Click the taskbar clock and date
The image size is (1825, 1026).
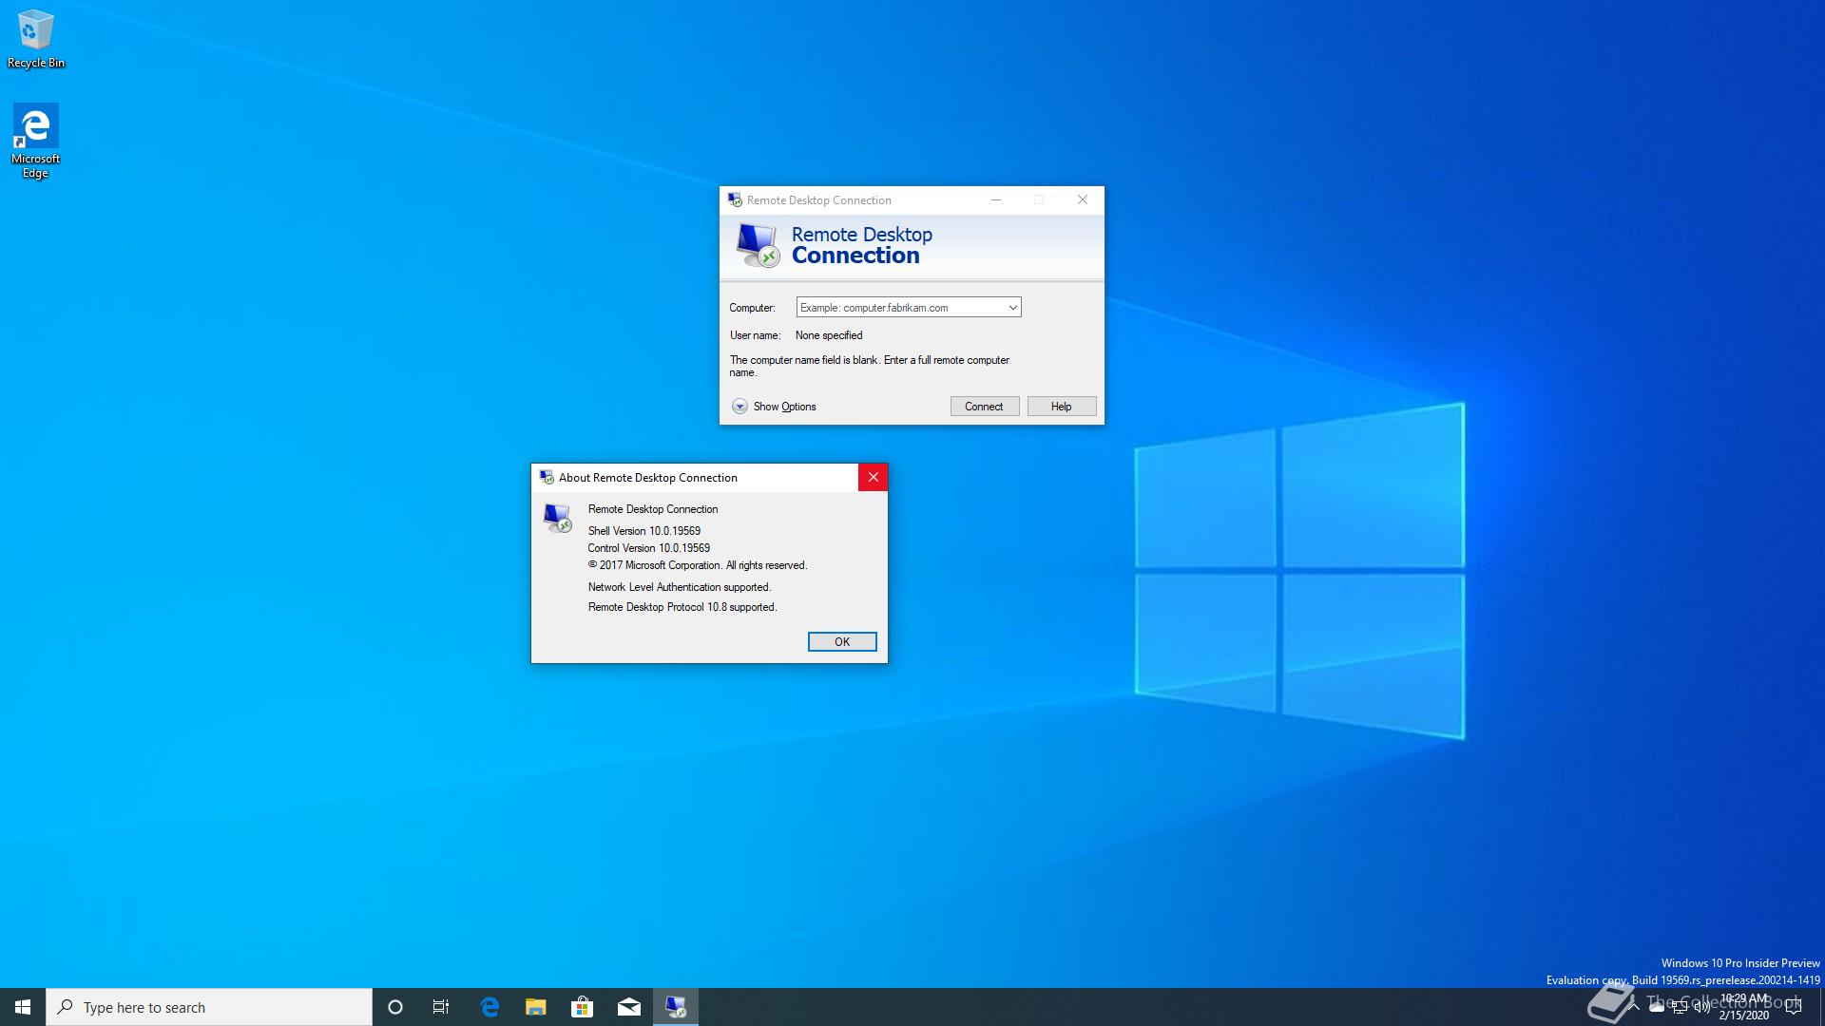pos(1744,1007)
